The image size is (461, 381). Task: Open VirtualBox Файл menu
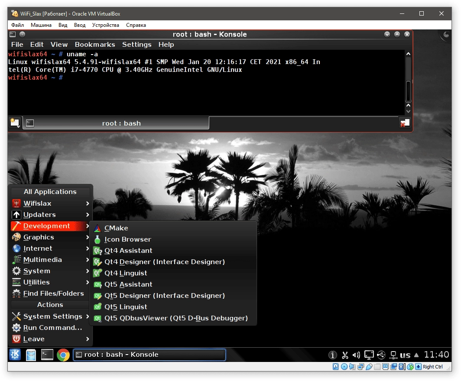pyautogui.click(x=17, y=25)
